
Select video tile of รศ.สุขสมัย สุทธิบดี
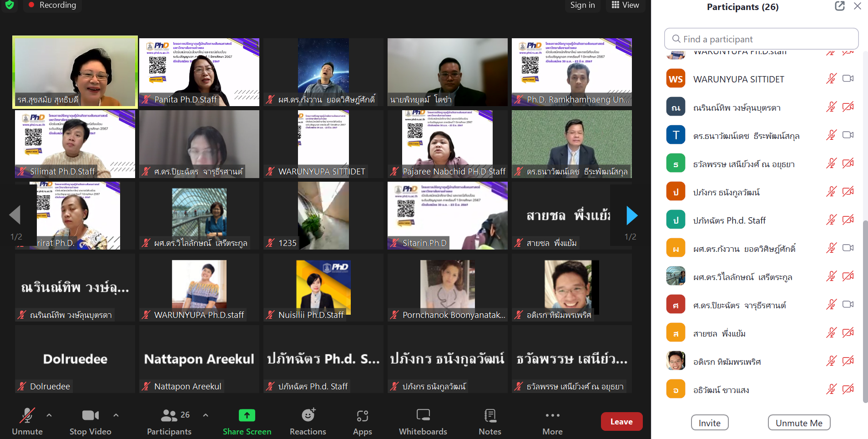tap(75, 72)
